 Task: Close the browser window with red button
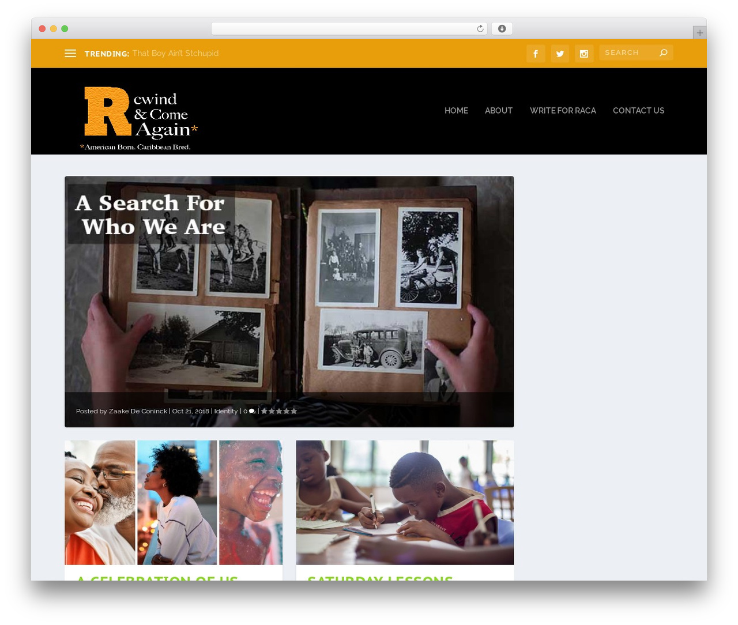tap(42, 29)
